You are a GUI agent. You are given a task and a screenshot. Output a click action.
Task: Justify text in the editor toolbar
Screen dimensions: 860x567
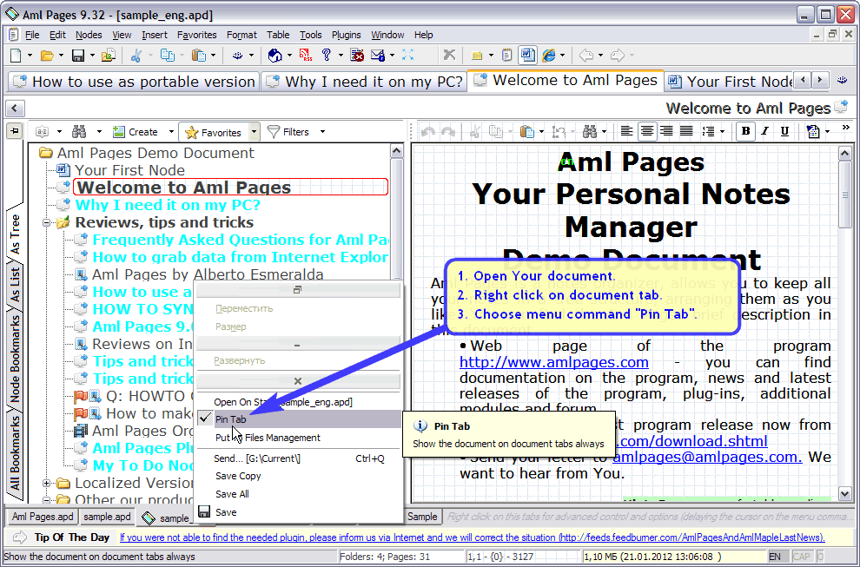tap(686, 131)
